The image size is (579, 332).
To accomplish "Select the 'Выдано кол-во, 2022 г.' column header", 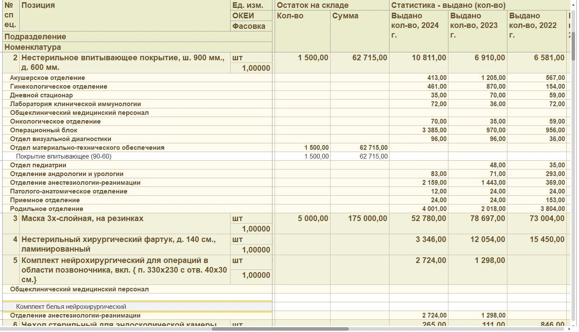I will tap(537, 31).
